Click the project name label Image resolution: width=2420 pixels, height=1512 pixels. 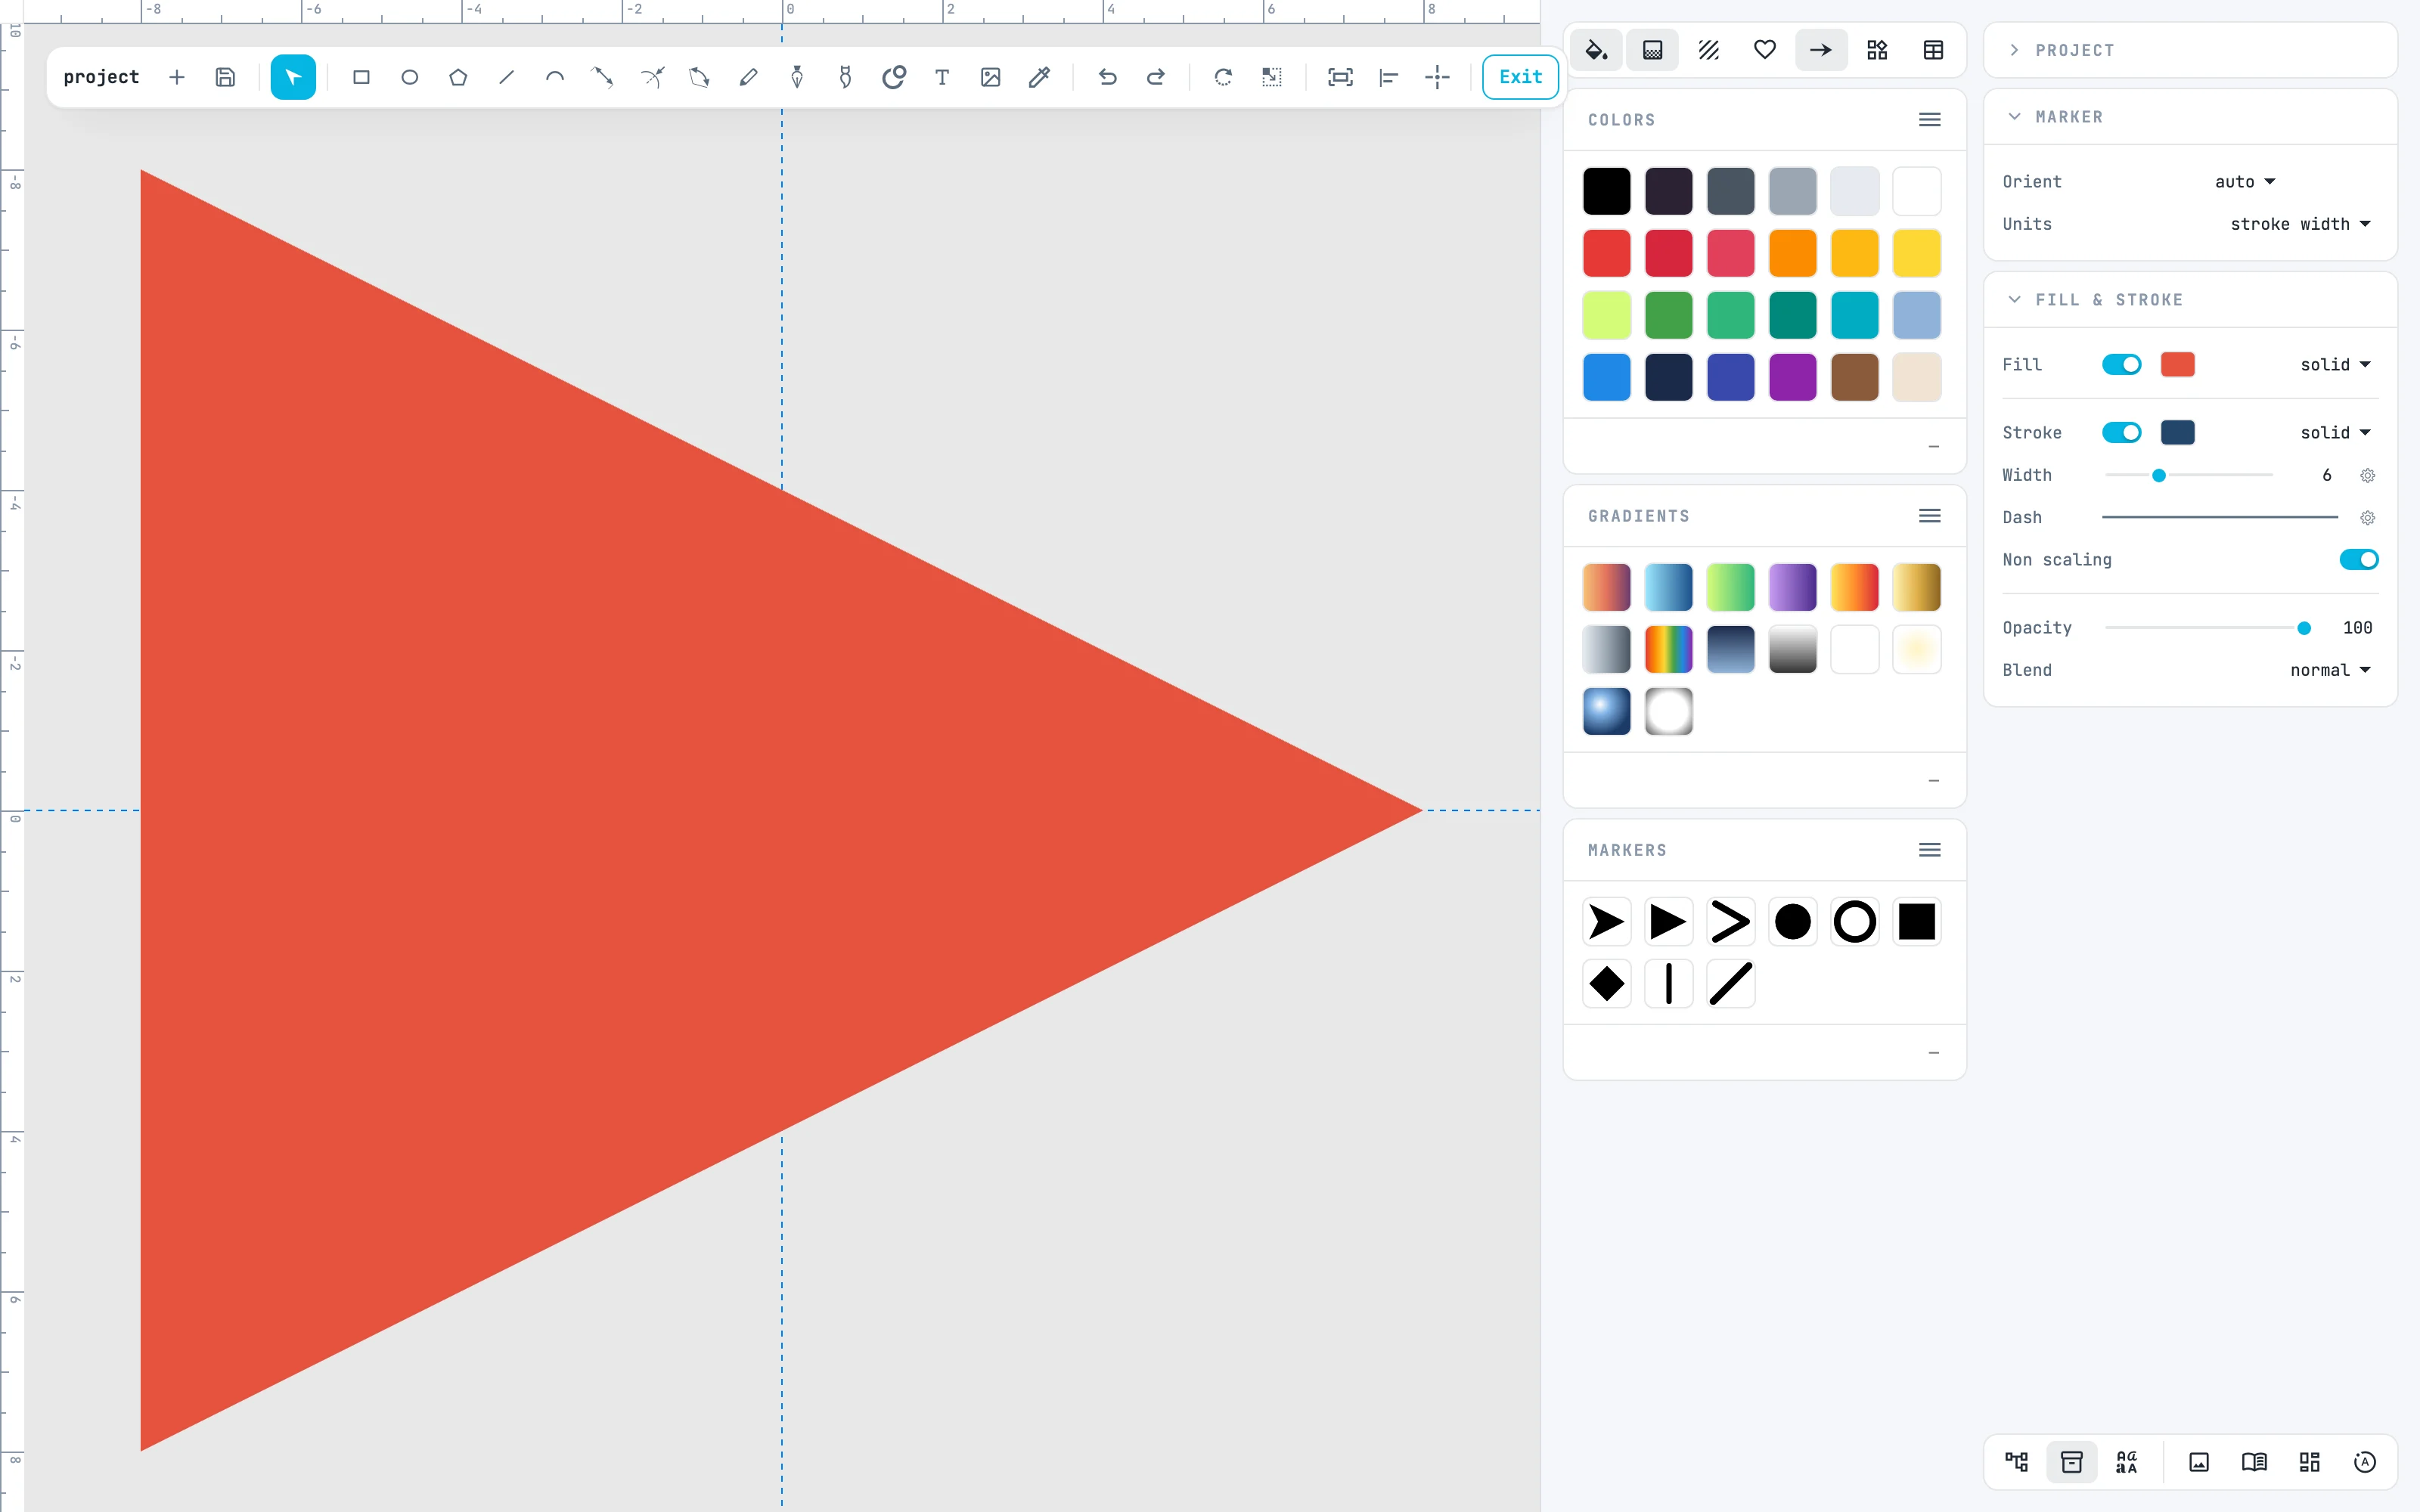pyautogui.click(x=101, y=77)
